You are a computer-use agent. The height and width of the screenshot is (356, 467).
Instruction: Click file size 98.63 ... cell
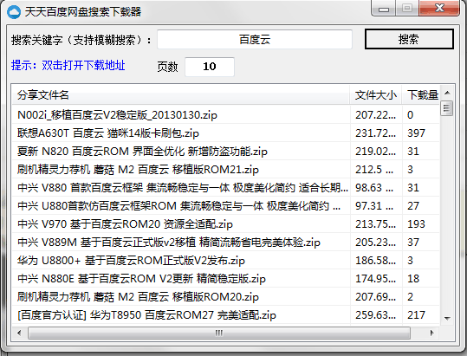tap(374, 187)
